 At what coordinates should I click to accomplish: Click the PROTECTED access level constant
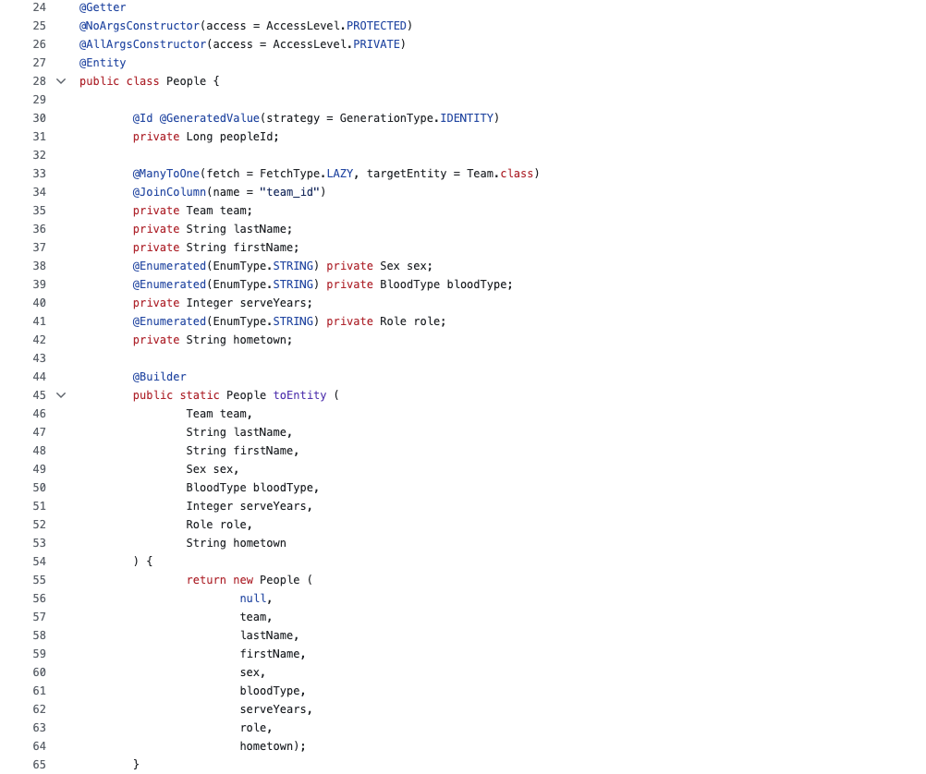point(376,26)
